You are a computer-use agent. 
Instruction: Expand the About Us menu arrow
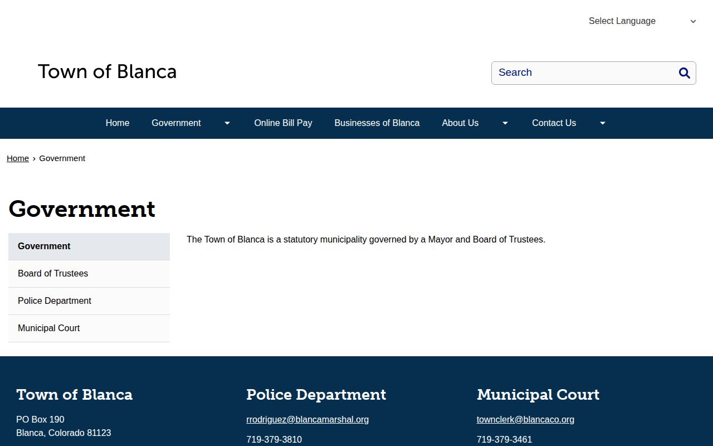(505, 123)
